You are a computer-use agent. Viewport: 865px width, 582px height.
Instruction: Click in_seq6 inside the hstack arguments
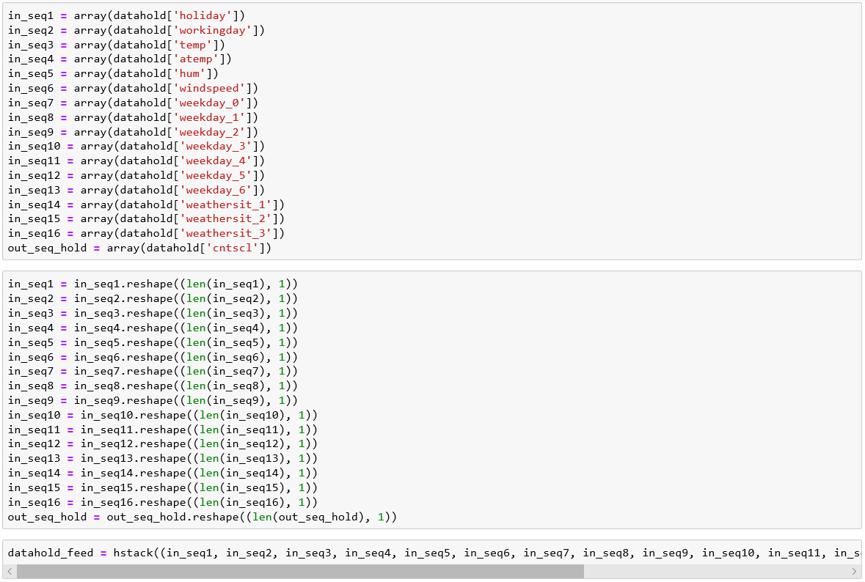click(487, 553)
